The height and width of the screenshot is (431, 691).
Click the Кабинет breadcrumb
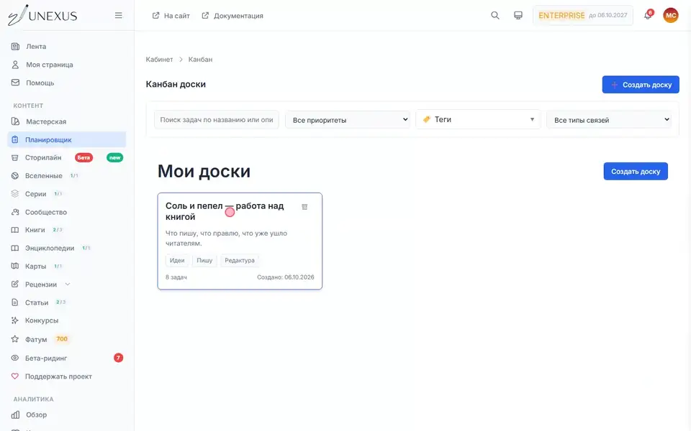coord(159,60)
